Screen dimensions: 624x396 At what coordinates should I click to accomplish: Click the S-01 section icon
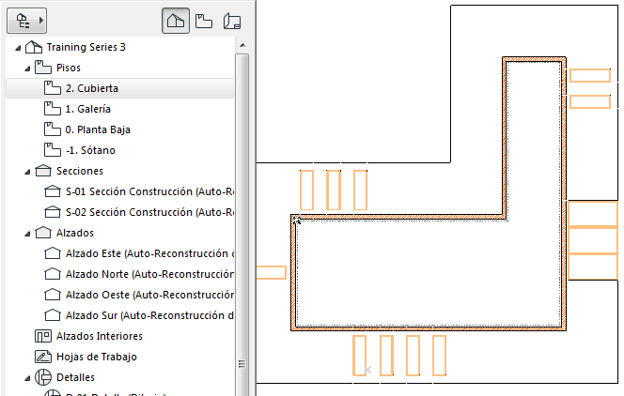(x=53, y=191)
